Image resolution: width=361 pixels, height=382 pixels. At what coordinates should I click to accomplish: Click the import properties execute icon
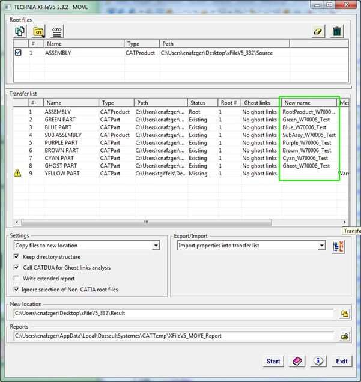(338, 246)
